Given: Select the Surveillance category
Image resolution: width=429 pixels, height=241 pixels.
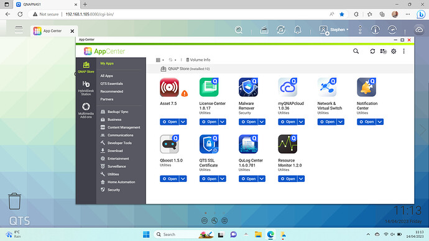Looking at the screenshot, I should tap(114, 166).
